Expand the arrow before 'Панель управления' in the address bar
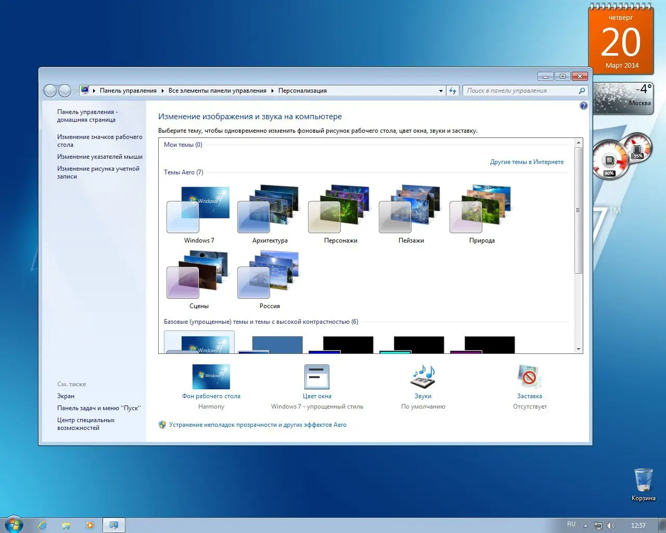This screenshot has height=533, width=666. click(x=94, y=91)
